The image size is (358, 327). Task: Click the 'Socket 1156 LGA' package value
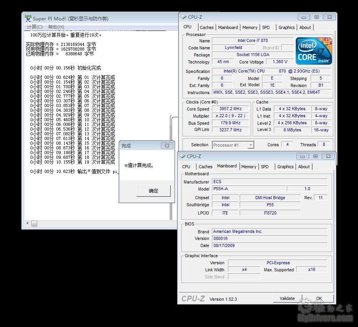pyautogui.click(x=253, y=54)
